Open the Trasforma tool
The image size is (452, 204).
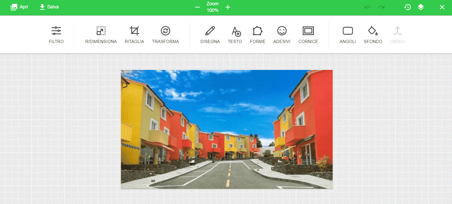point(165,34)
